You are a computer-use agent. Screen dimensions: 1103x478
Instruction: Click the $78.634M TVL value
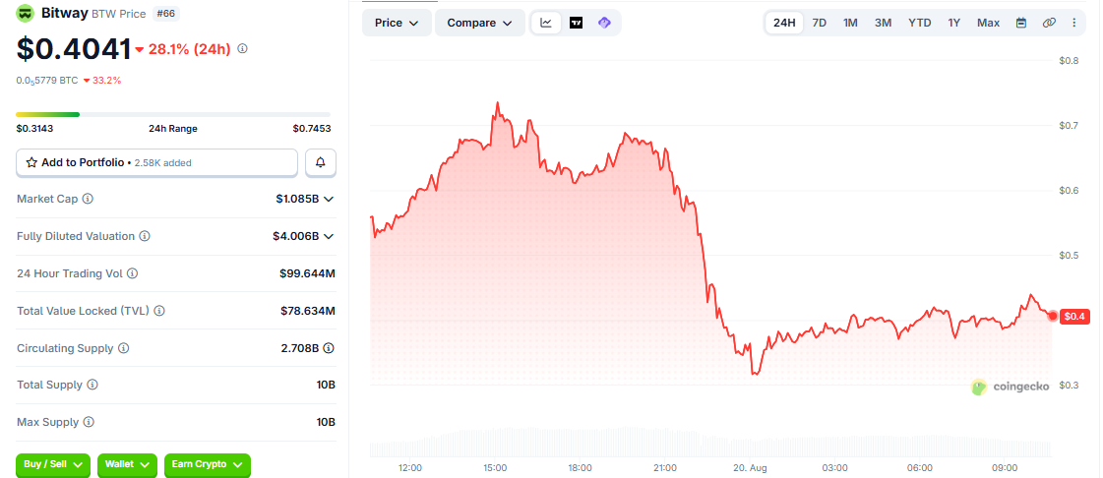click(x=307, y=311)
